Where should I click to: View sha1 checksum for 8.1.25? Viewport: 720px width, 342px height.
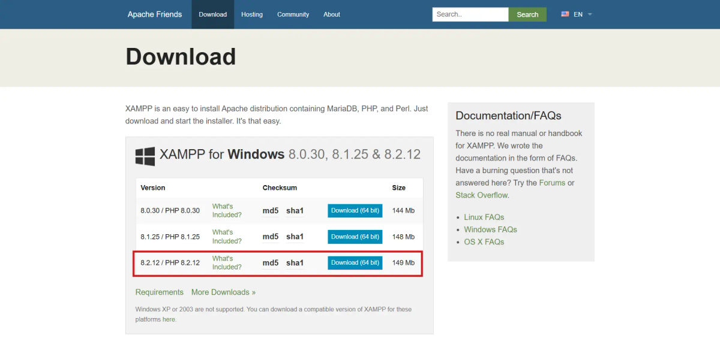pyautogui.click(x=295, y=237)
